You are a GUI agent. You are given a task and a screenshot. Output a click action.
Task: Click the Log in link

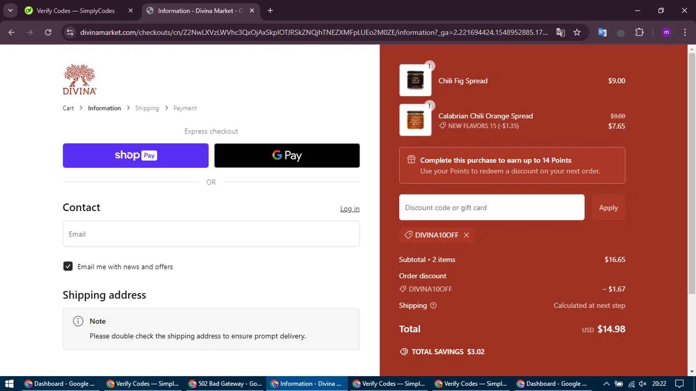pos(350,209)
